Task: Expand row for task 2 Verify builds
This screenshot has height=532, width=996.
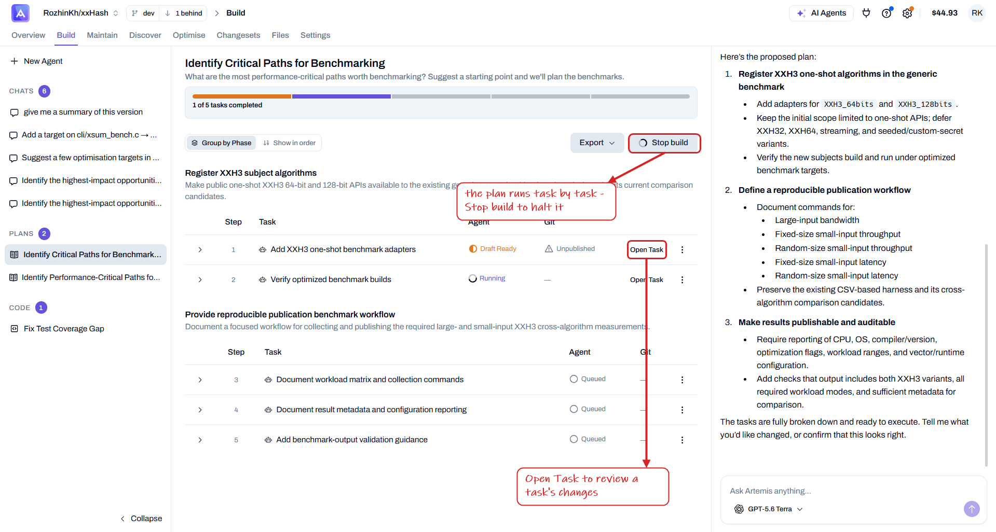Action: pos(200,280)
